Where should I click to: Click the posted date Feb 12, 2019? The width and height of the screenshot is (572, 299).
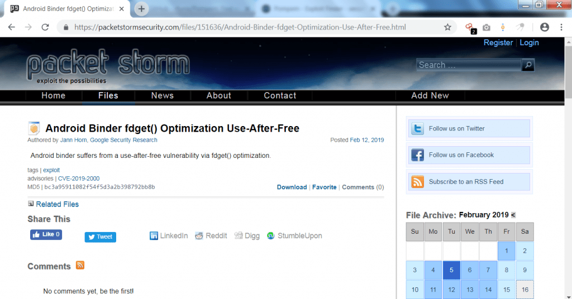(x=367, y=140)
